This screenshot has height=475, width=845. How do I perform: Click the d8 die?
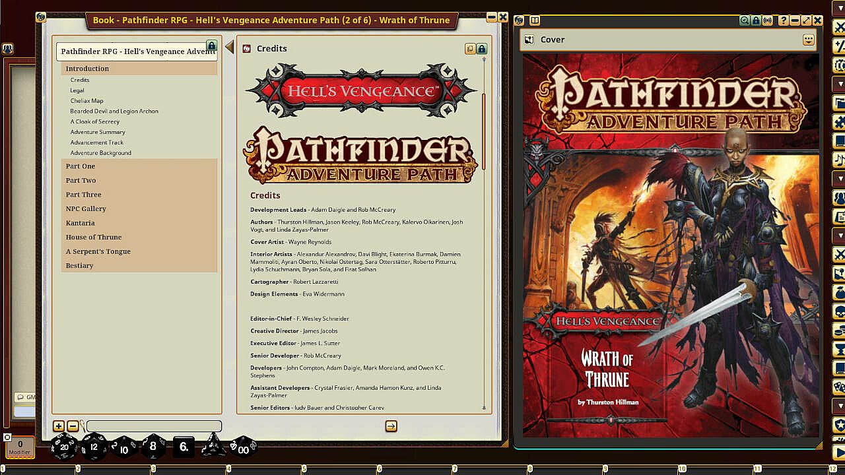click(153, 447)
